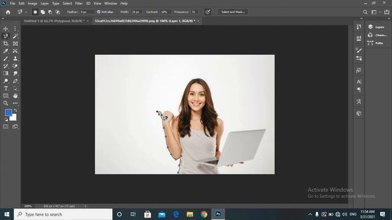Reset default foreground and background colors
The height and width of the screenshot is (220, 392).
(x=6, y=120)
